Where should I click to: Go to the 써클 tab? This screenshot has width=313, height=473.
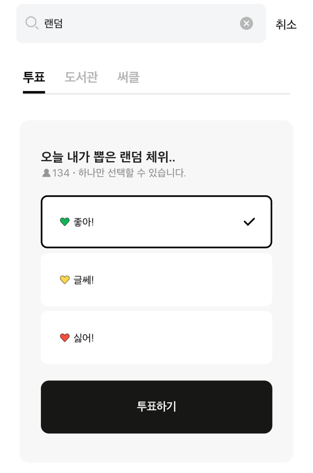(x=128, y=77)
